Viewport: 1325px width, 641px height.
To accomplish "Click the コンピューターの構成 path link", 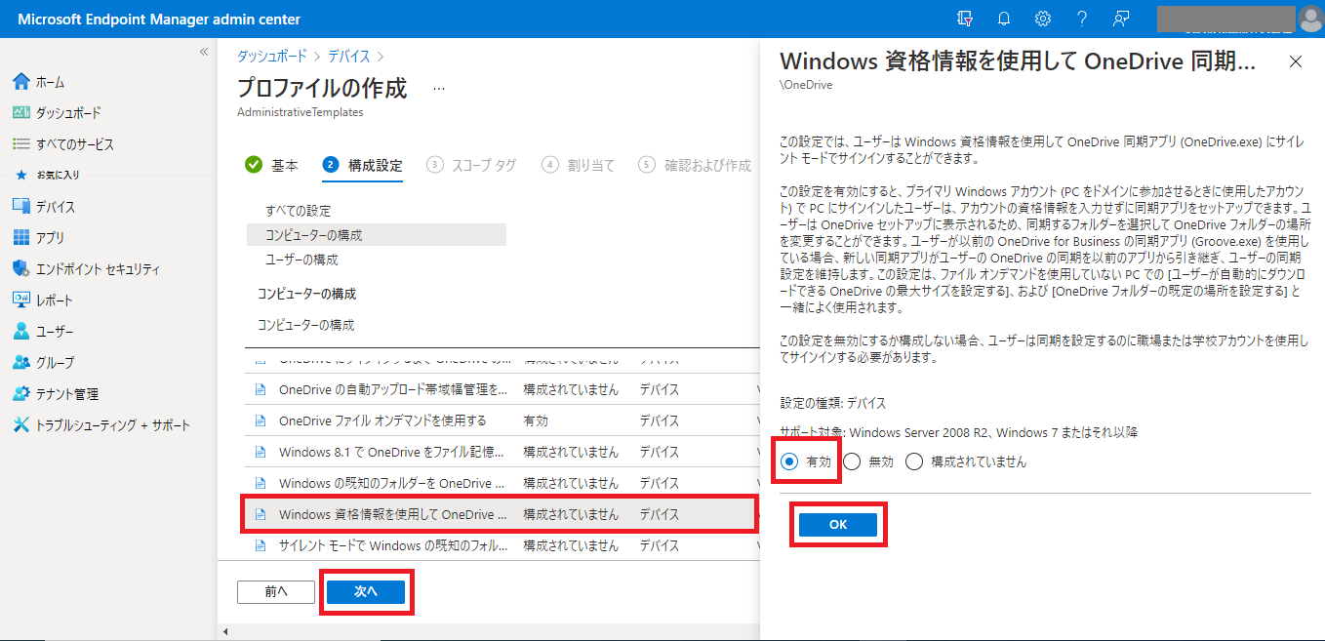I will pyautogui.click(x=306, y=325).
